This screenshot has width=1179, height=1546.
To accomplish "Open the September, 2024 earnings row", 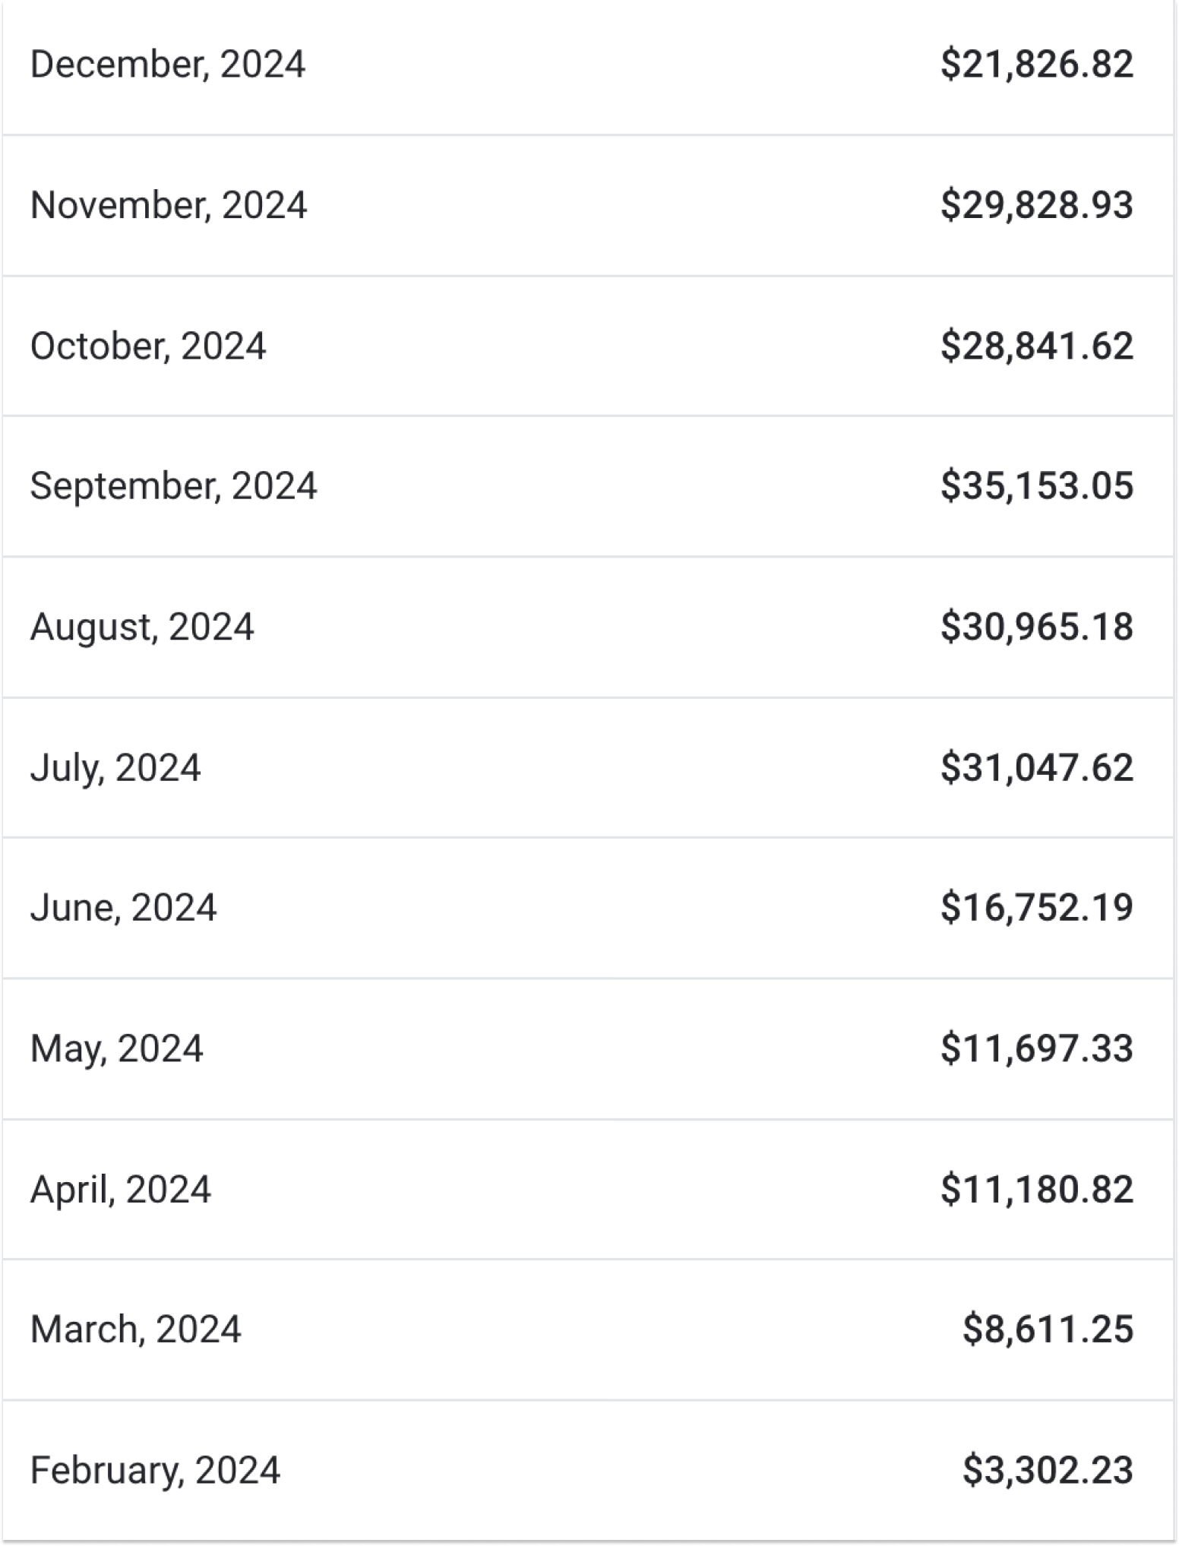I will pos(588,486).
